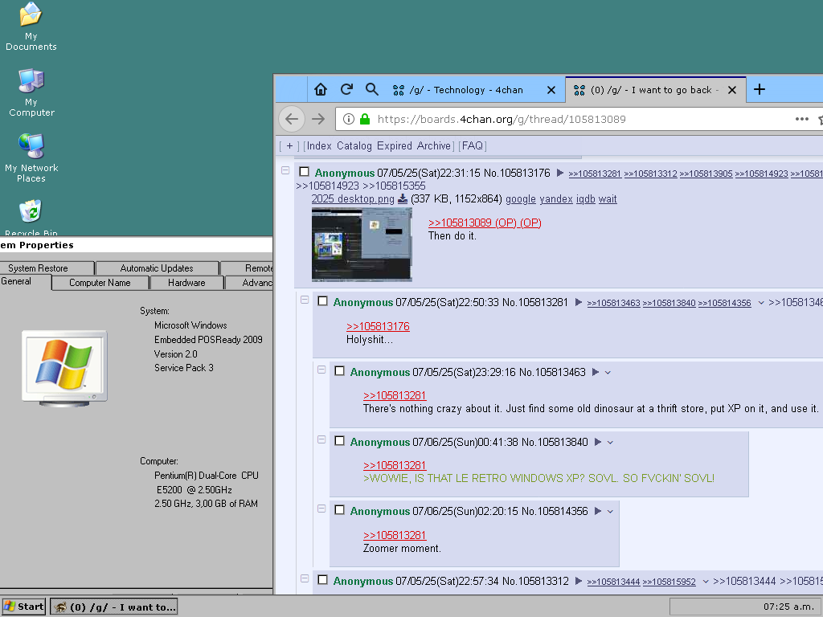
Task: Click post menu arrow on No.105813312
Action: (578, 581)
